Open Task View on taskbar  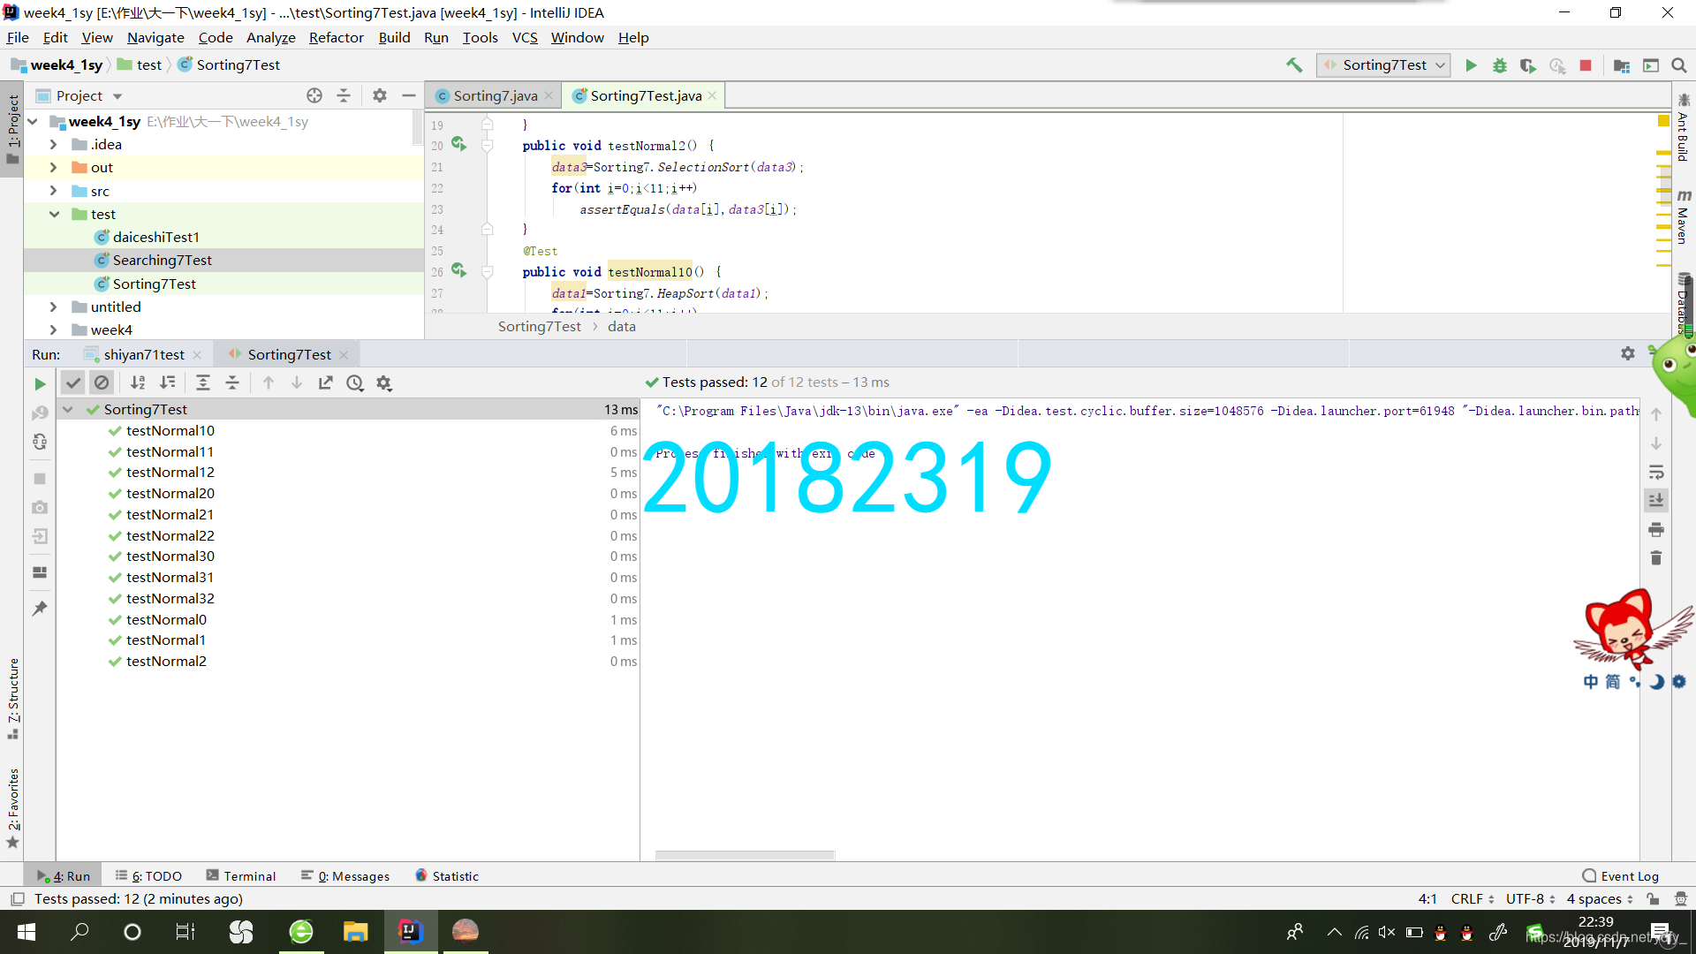[x=185, y=932]
